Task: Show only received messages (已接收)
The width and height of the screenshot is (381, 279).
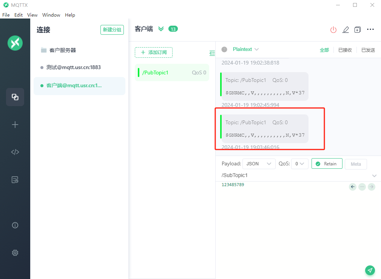Action: point(345,50)
